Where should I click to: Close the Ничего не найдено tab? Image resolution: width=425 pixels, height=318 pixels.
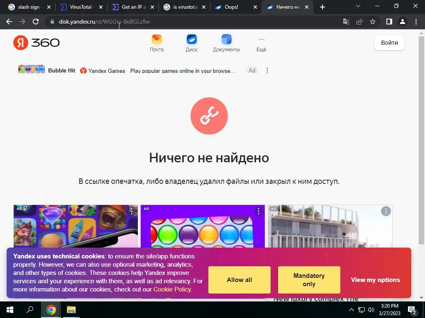point(307,7)
